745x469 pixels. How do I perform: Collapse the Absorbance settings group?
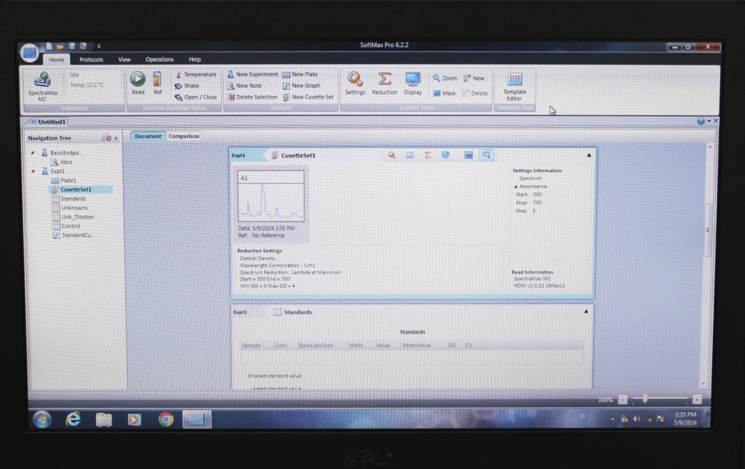pyautogui.click(x=515, y=186)
